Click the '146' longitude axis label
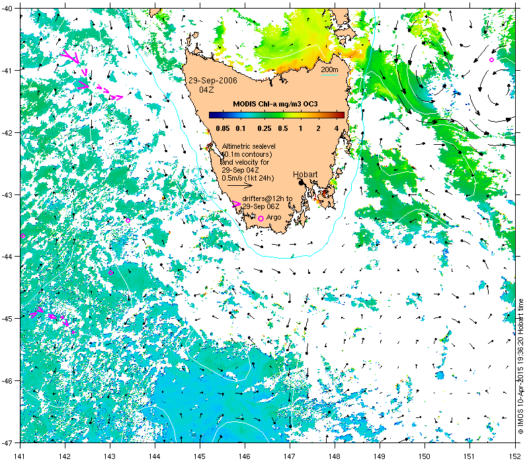 tap(245, 456)
